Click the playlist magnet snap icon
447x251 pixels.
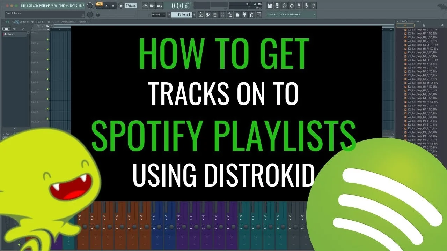(x=7, y=22)
